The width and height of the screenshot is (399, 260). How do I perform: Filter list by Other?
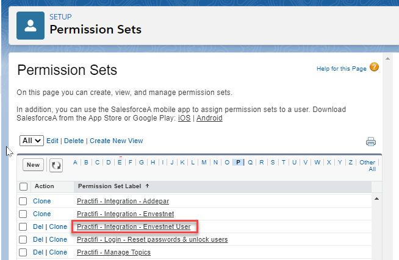[x=367, y=162]
